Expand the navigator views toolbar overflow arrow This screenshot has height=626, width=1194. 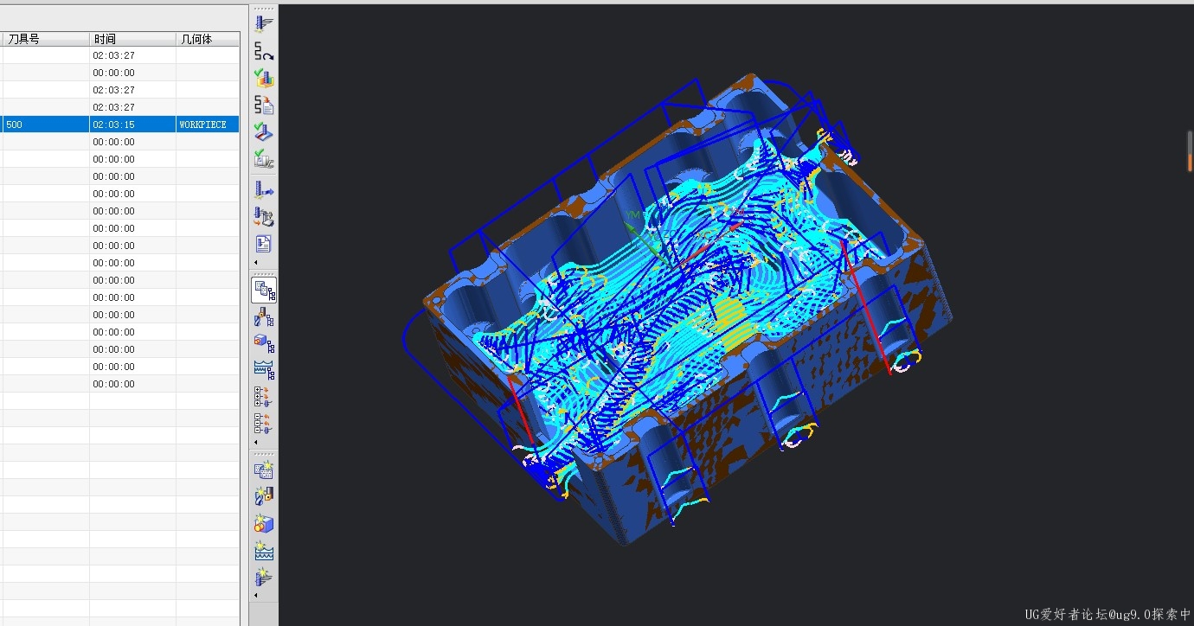(x=256, y=443)
